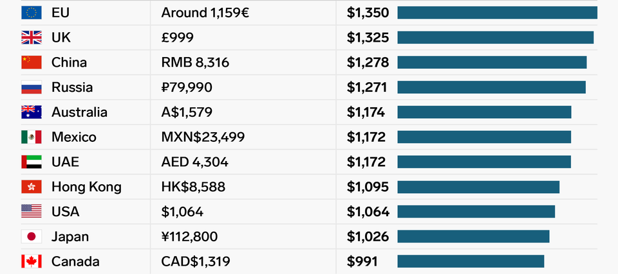Click the bar next to $1,325

495,38
